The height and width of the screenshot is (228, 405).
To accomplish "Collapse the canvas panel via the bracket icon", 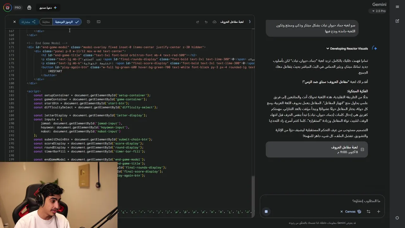I will (250, 22).
